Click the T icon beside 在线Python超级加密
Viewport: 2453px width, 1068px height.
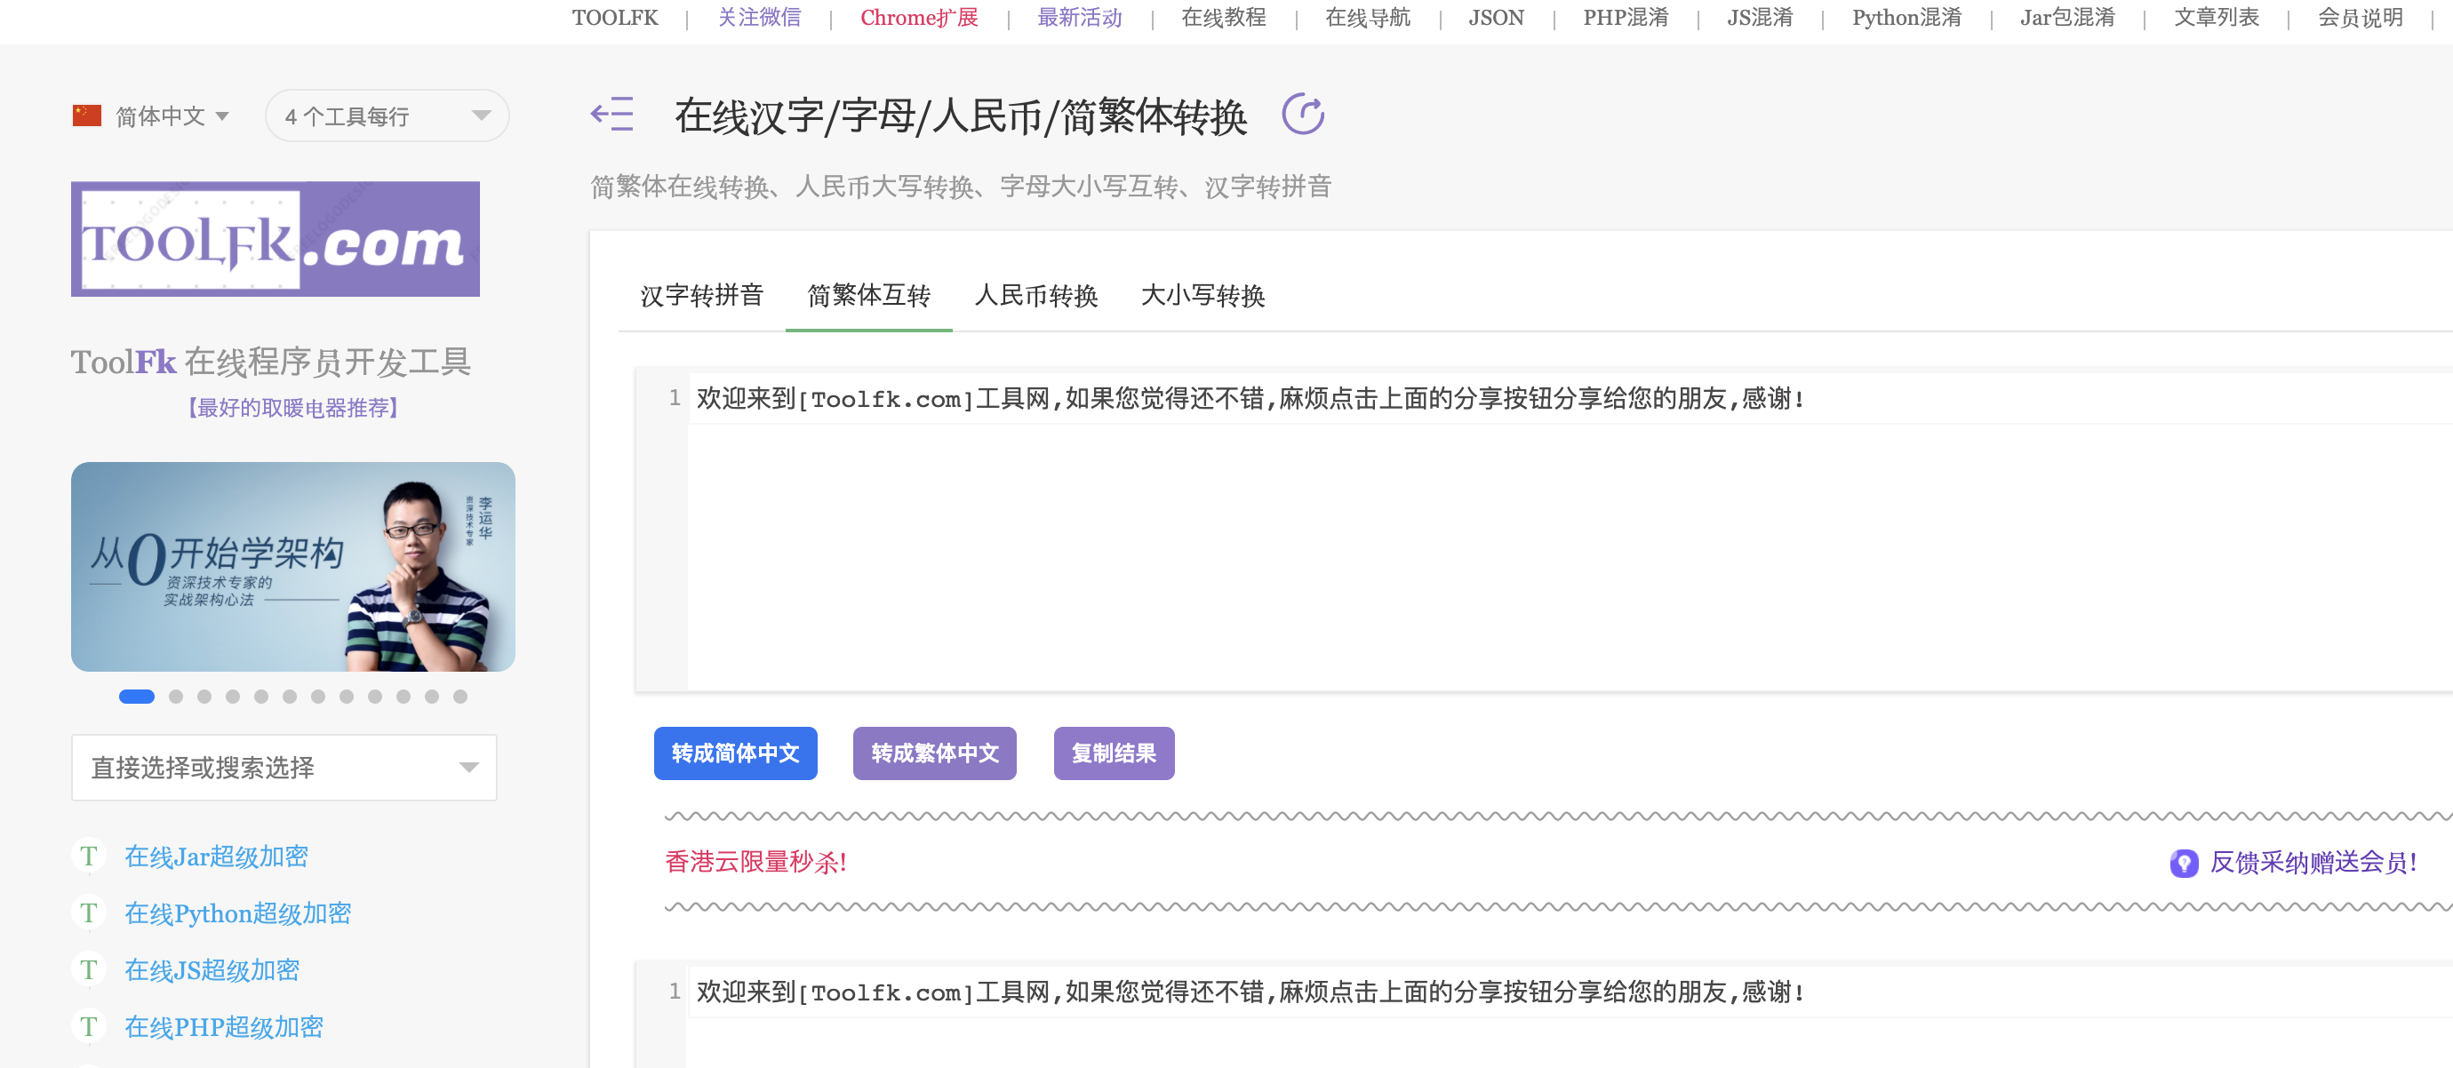[89, 913]
